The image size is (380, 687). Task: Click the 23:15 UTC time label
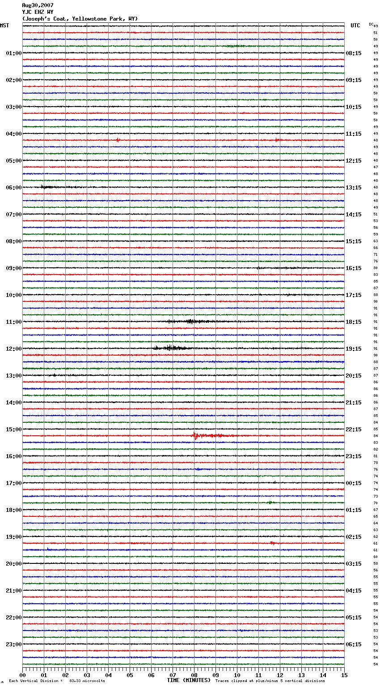(x=354, y=456)
